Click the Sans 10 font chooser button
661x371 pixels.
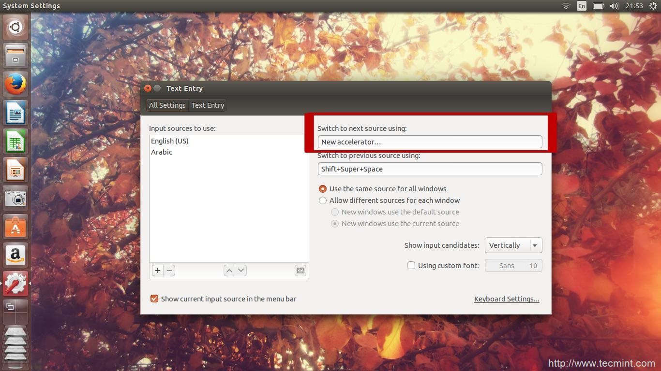click(513, 266)
